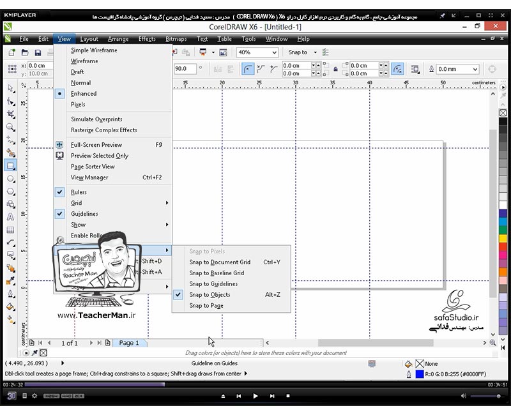Select the Color Eyedropper tool
This screenshot has width=511, height=415.
click(11, 281)
